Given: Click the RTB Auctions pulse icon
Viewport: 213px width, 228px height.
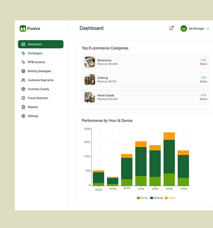Looking at the screenshot, I should (x=23, y=62).
